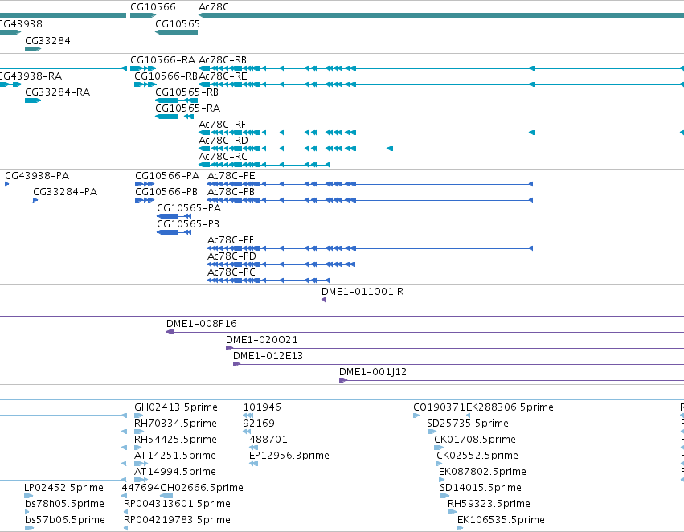Image resolution: width=684 pixels, height=532 pixels.
Task: Click EST CK02552.5prime label
Action: 477,456
